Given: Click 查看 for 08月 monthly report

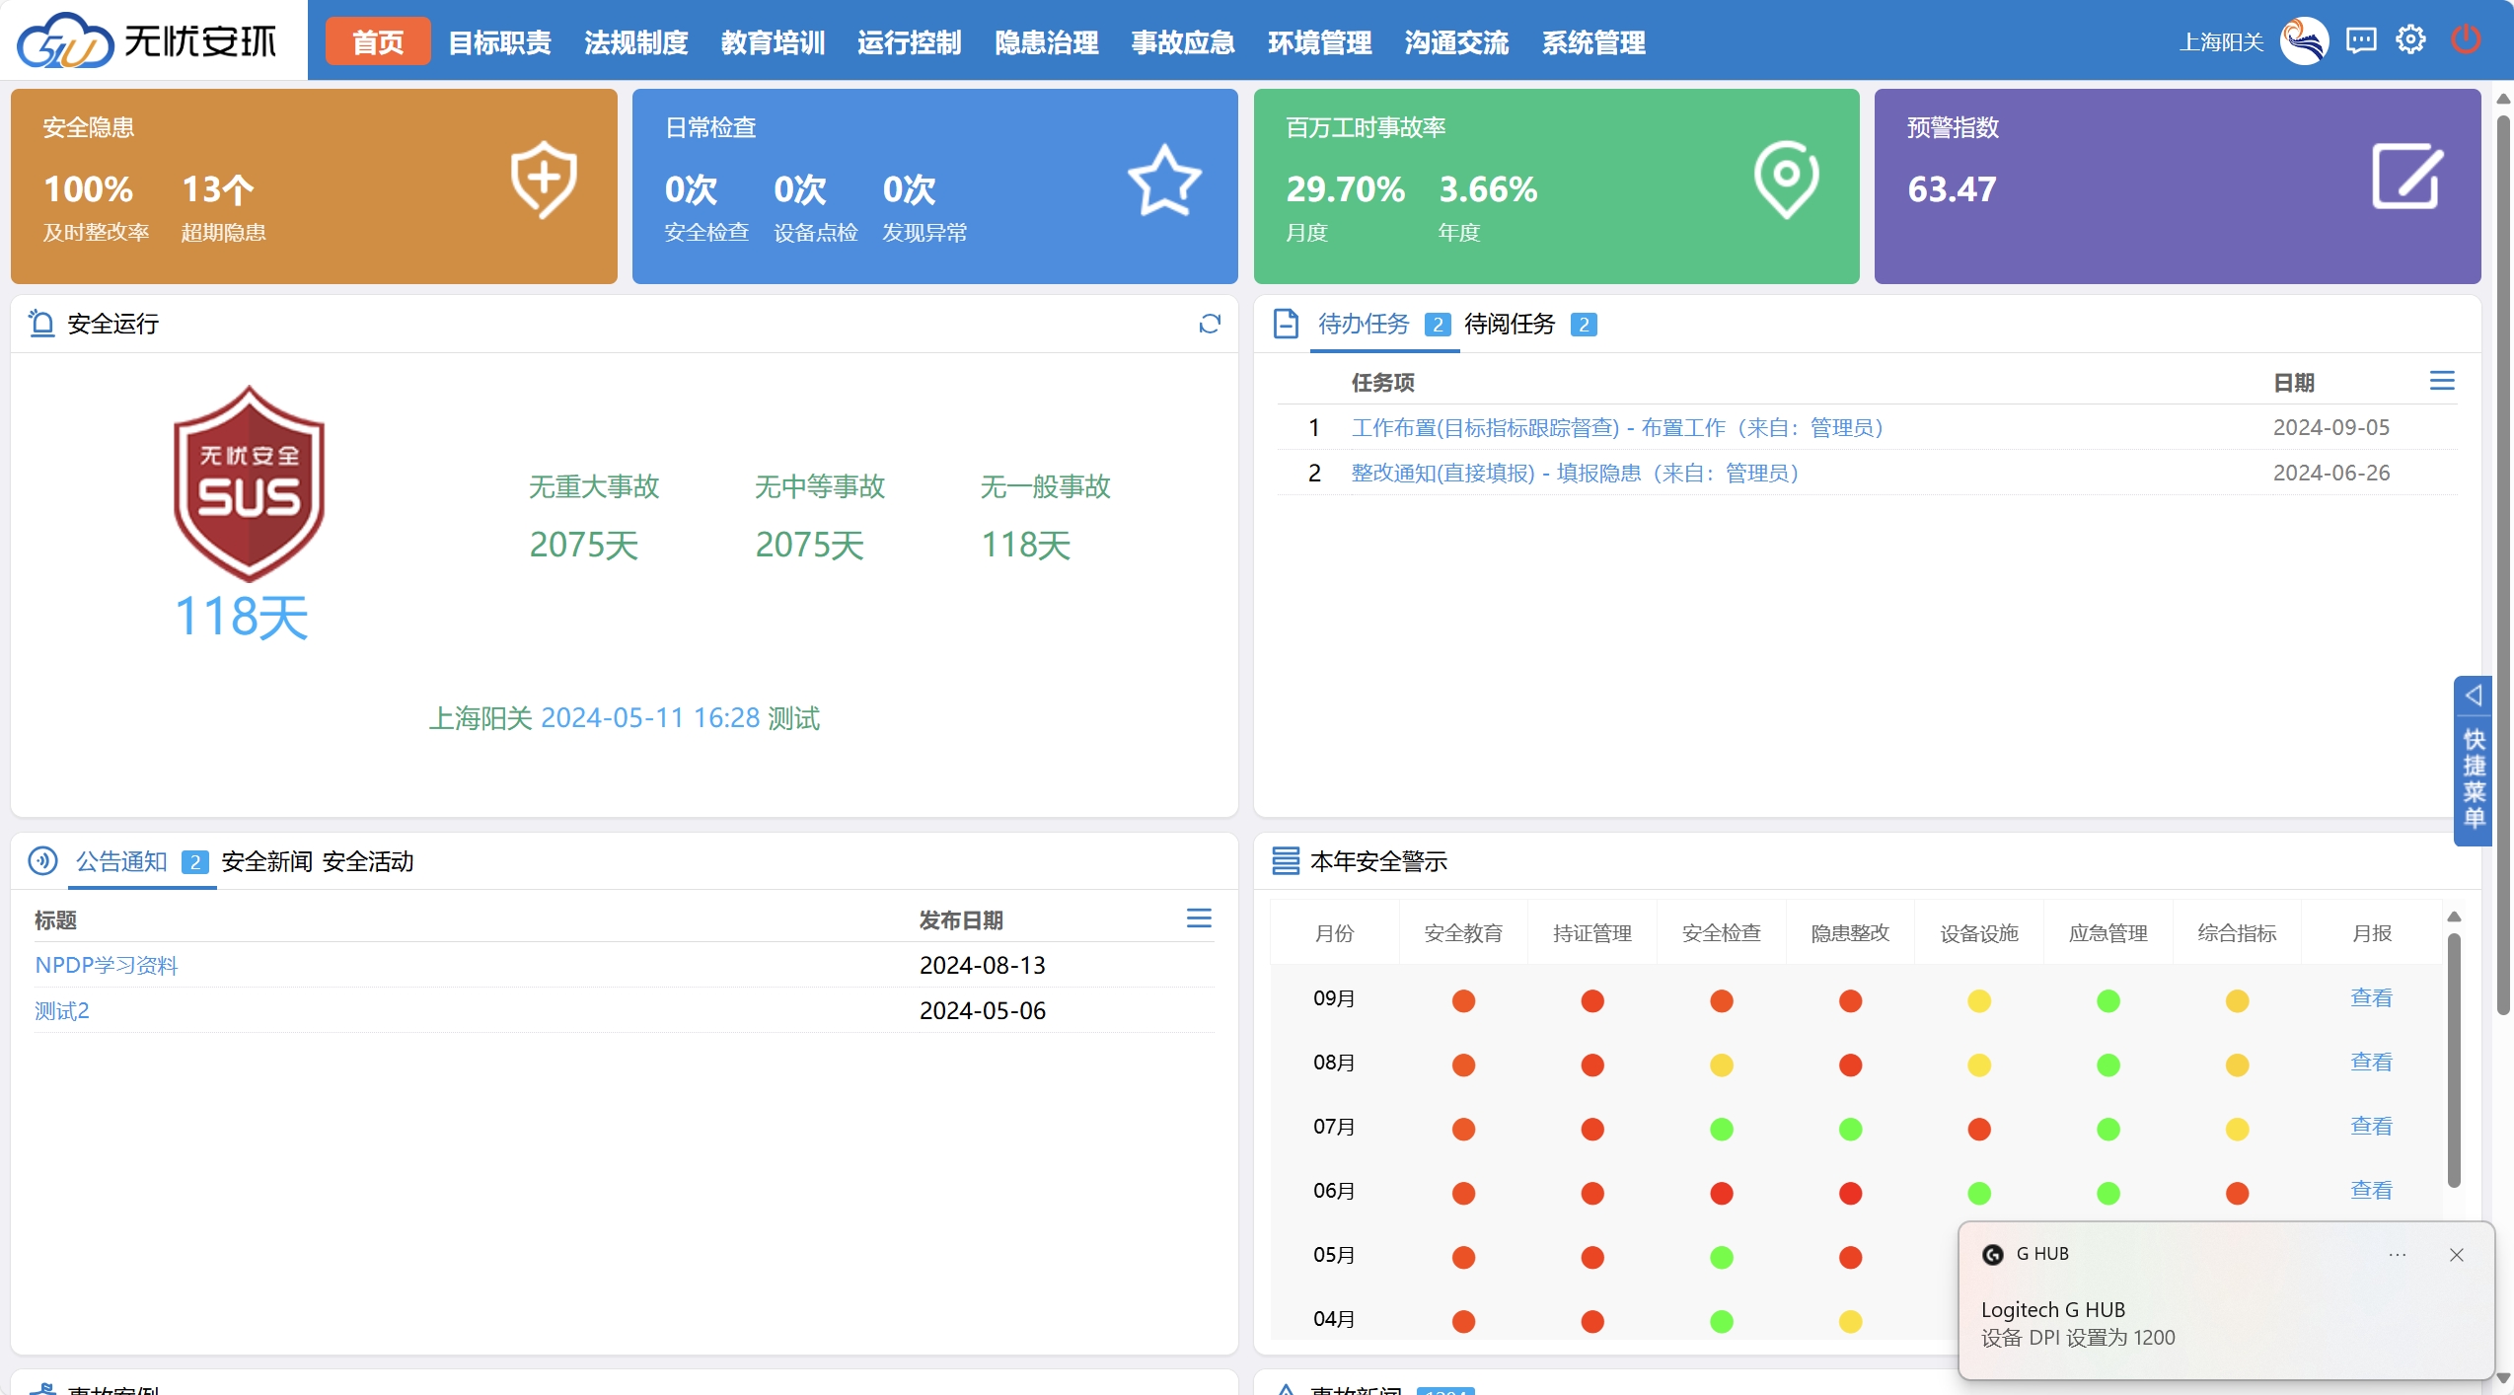Looking at the screenshot, I should click(x=2371, y=1062).
